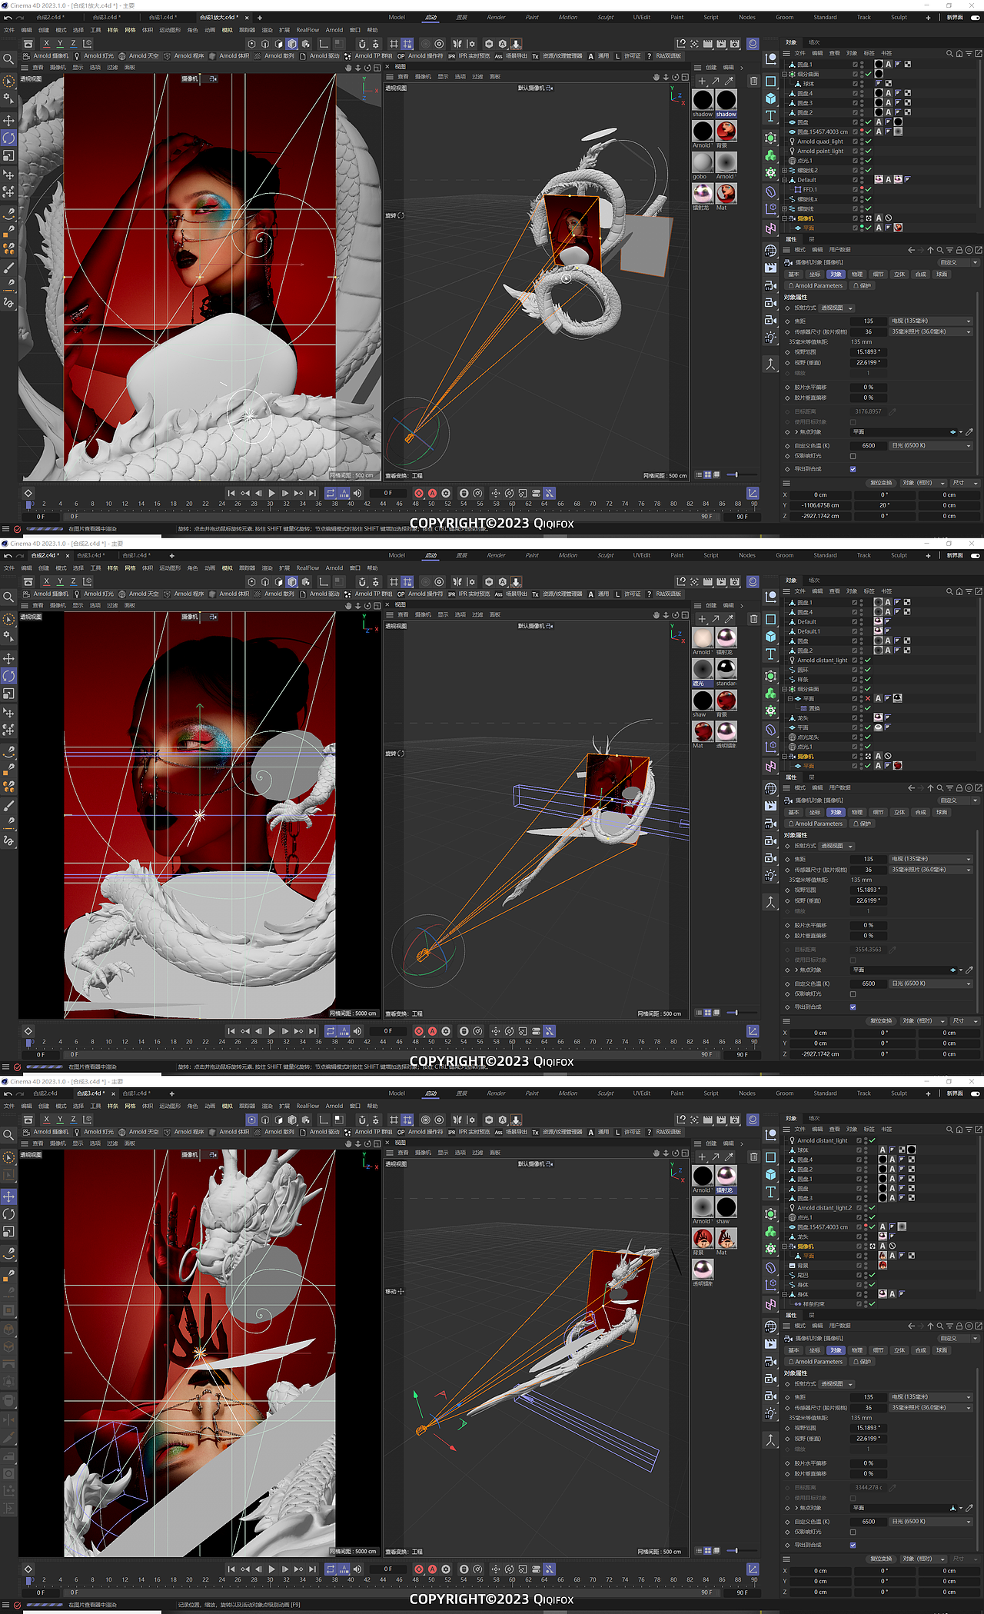Image resolution: width=984 pixels, height=1614 pixels.
Task: Click the object manager home icon in middle window
Action: click(x=959, y=591)
